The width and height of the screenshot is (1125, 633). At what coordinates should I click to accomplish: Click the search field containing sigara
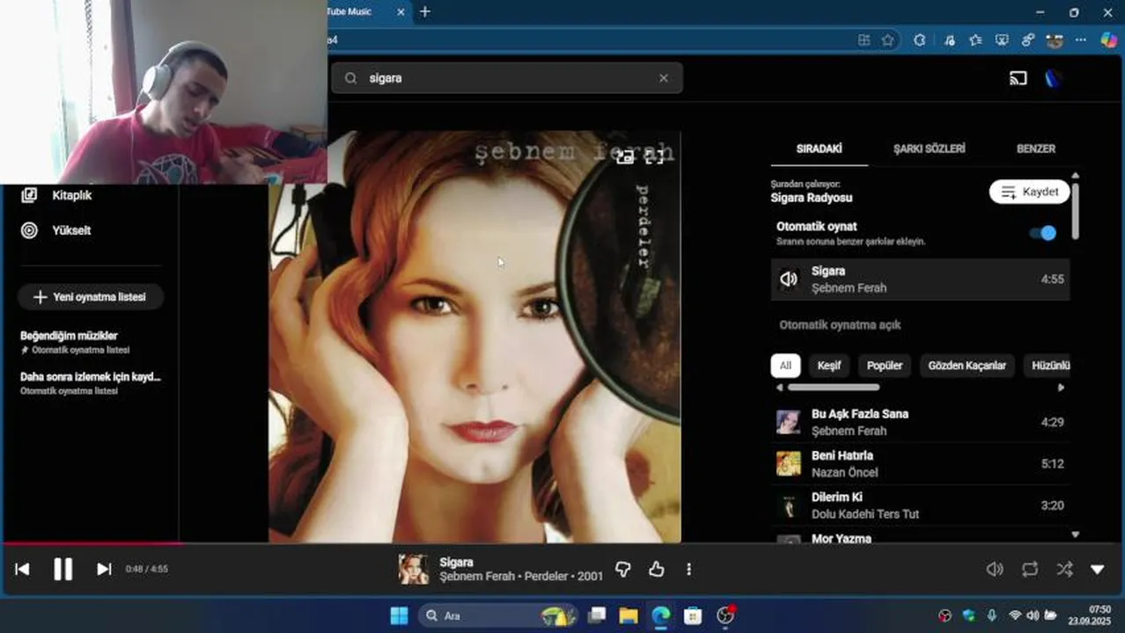click(506, 78)
